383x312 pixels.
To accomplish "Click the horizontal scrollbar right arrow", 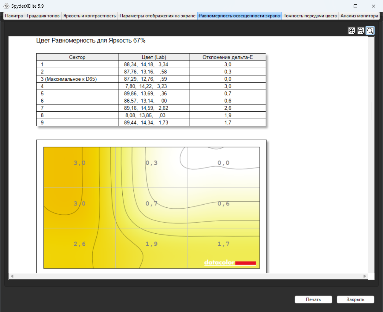I will point(365,276).
